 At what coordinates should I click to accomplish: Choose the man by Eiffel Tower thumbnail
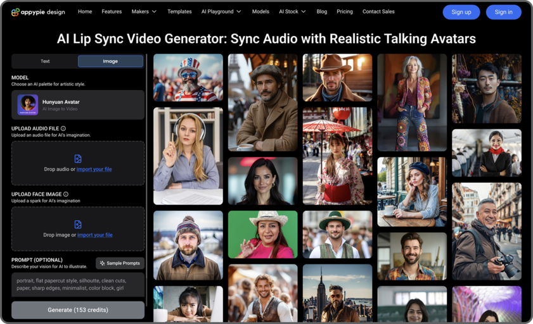(x=263, y=103)
